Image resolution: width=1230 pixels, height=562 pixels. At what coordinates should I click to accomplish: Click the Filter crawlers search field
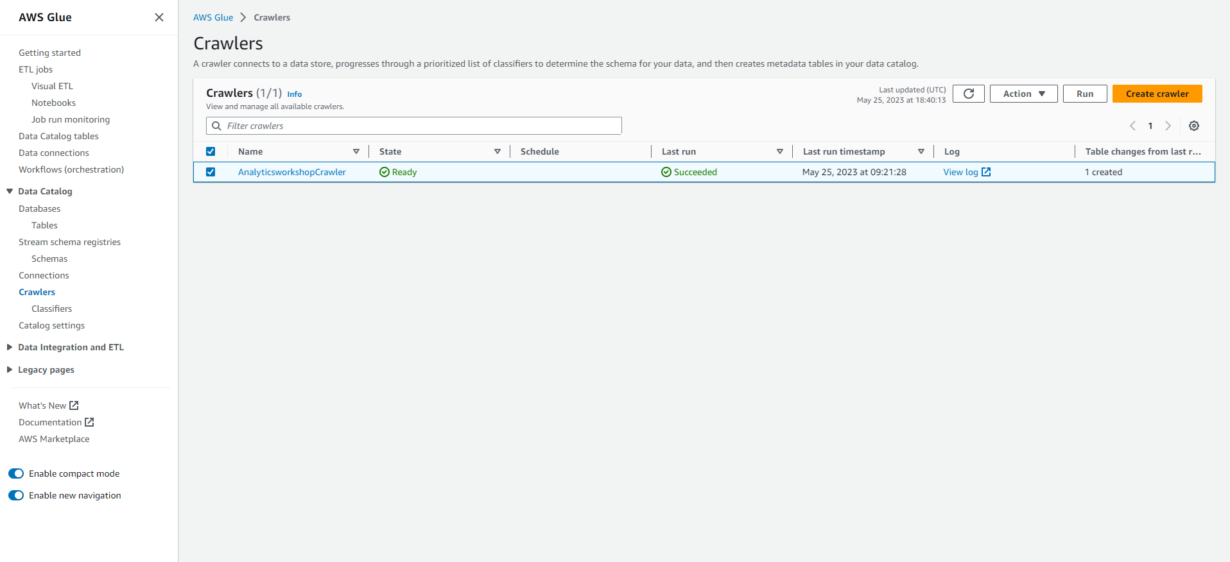(414, 126)
